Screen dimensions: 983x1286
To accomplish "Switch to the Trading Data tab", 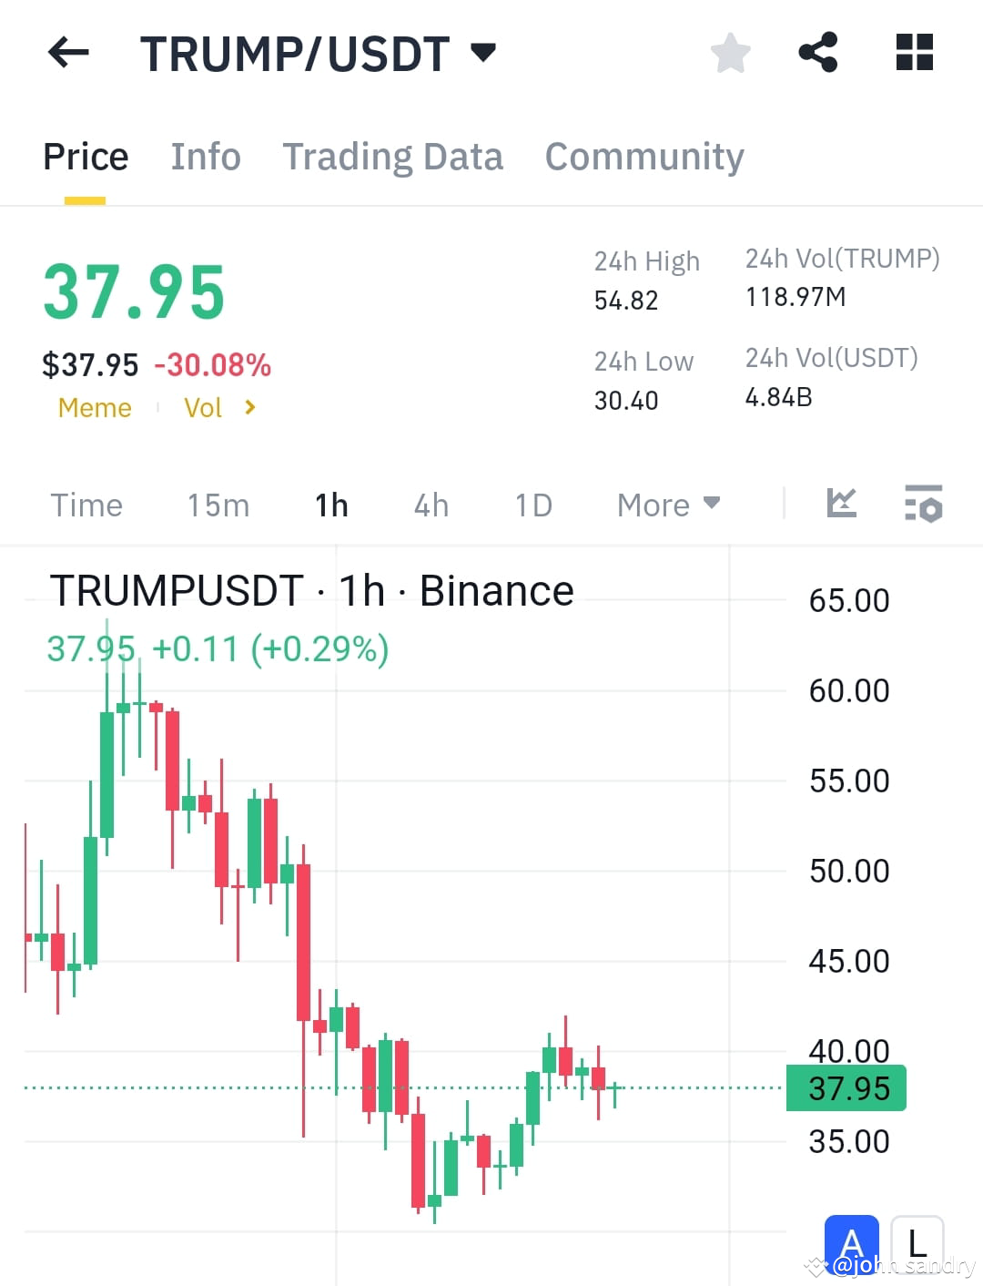I will (x=393, y=157).
